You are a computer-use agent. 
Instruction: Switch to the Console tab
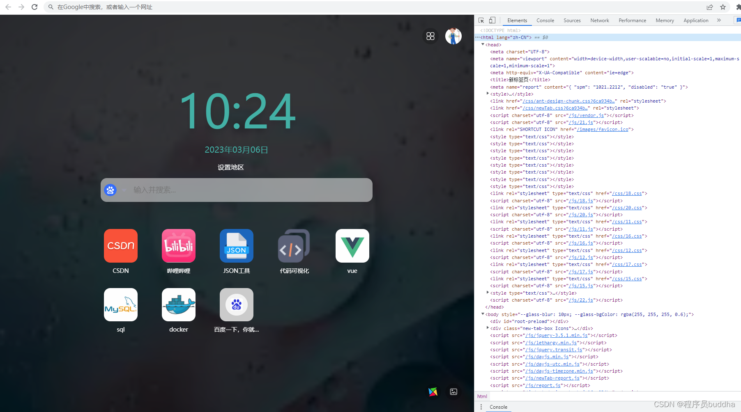(x=545, y=21)
